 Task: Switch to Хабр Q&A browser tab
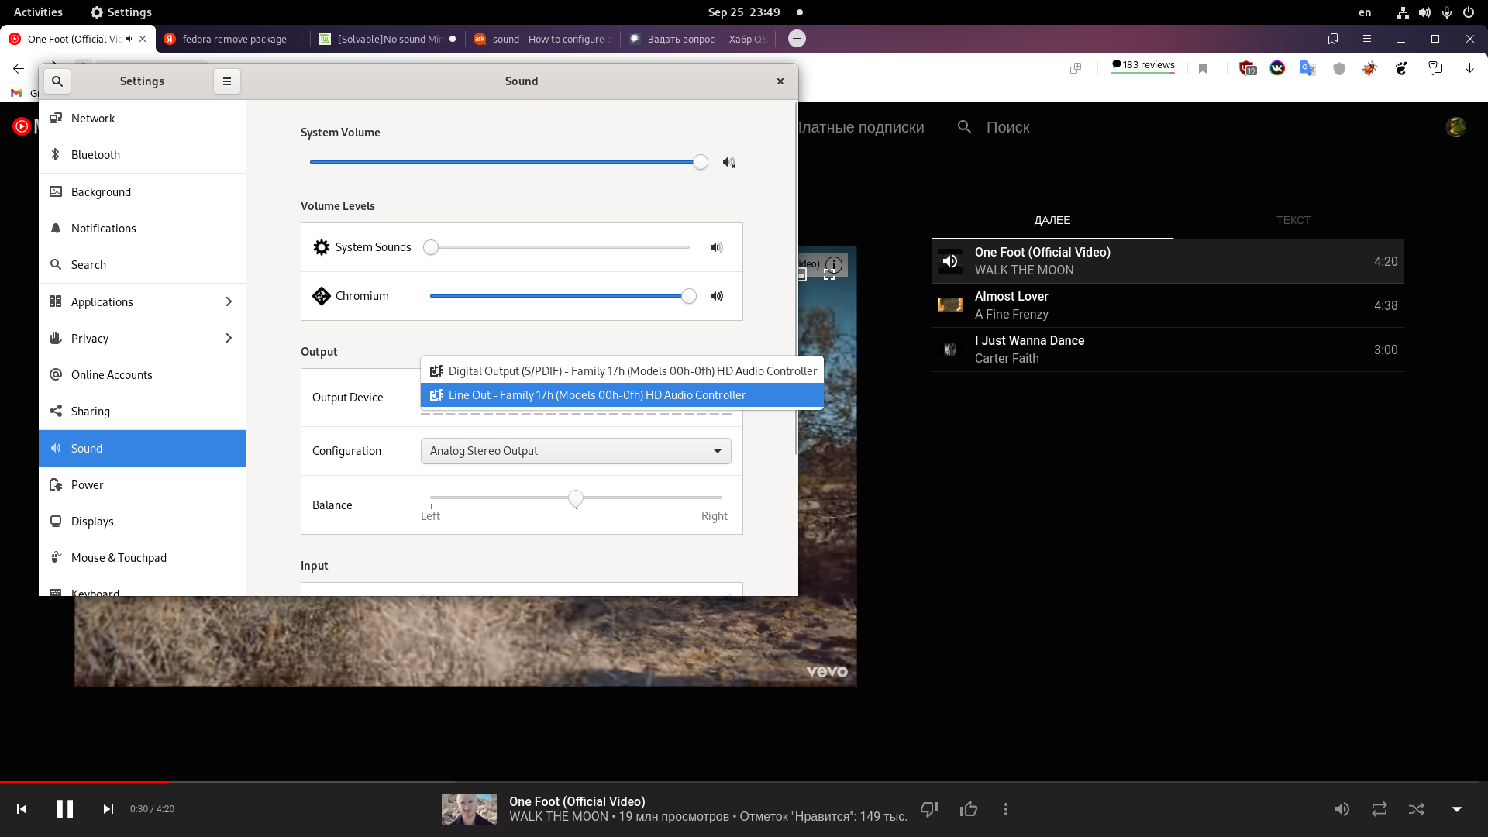[x=698, y=39]
